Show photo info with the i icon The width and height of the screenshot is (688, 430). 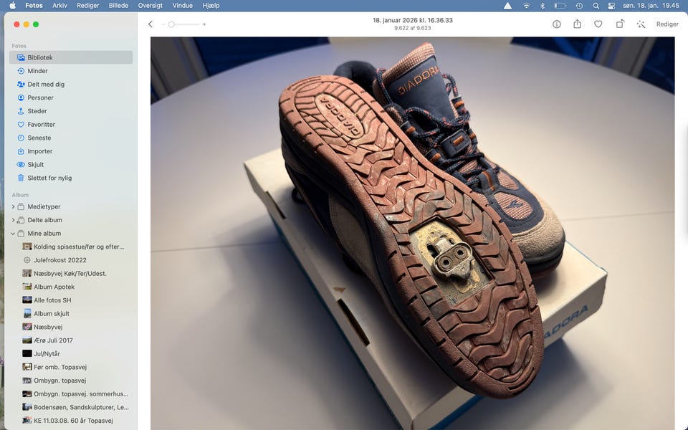coord(556,24)
